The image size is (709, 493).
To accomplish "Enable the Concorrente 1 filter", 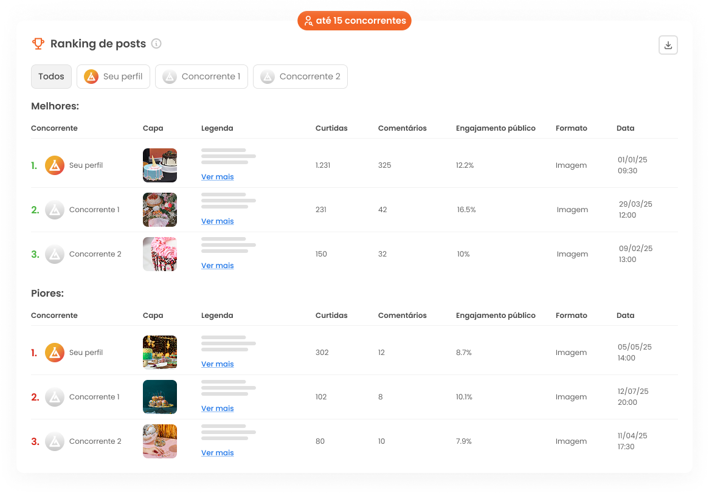I will [x=201, y=77].
